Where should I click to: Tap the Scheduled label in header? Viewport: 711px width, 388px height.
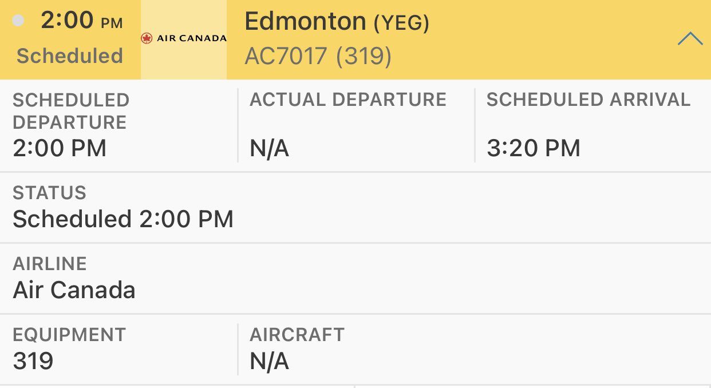[70, 56]
